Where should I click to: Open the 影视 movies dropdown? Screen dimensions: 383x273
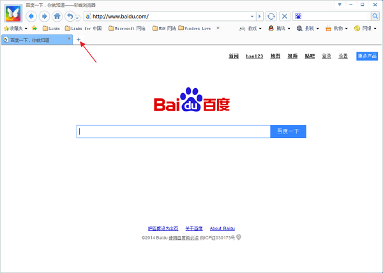pyautogui.click(x=308, y=29)
